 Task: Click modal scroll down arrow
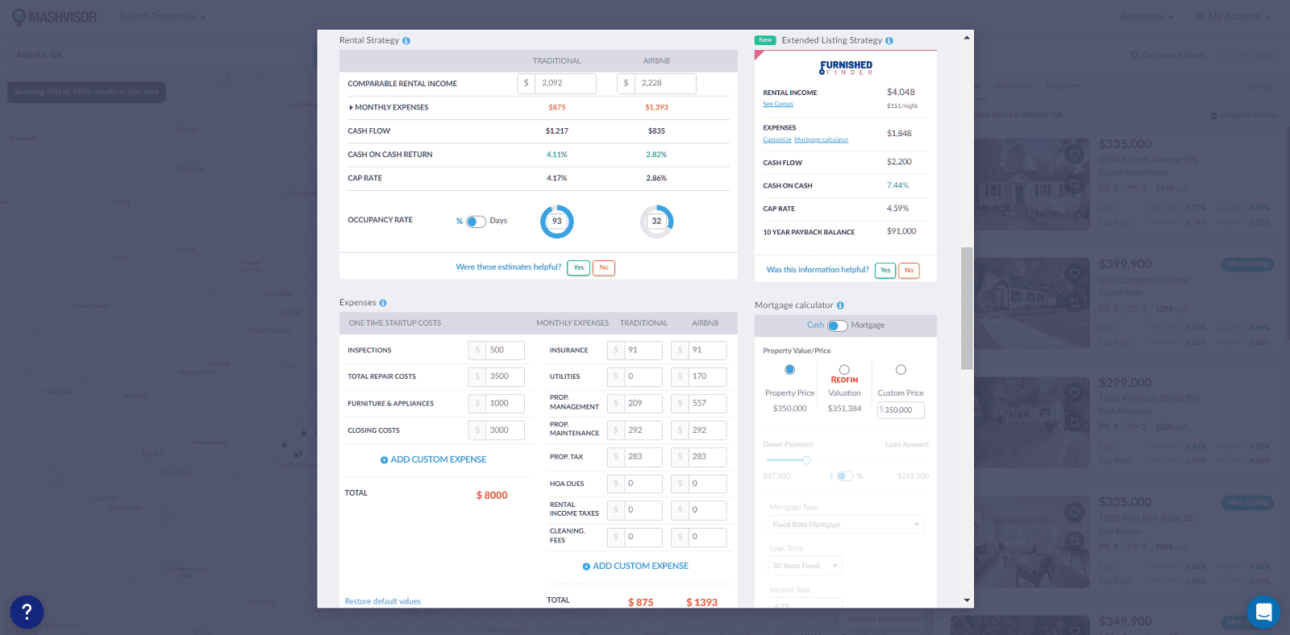(x=967, y=600)
